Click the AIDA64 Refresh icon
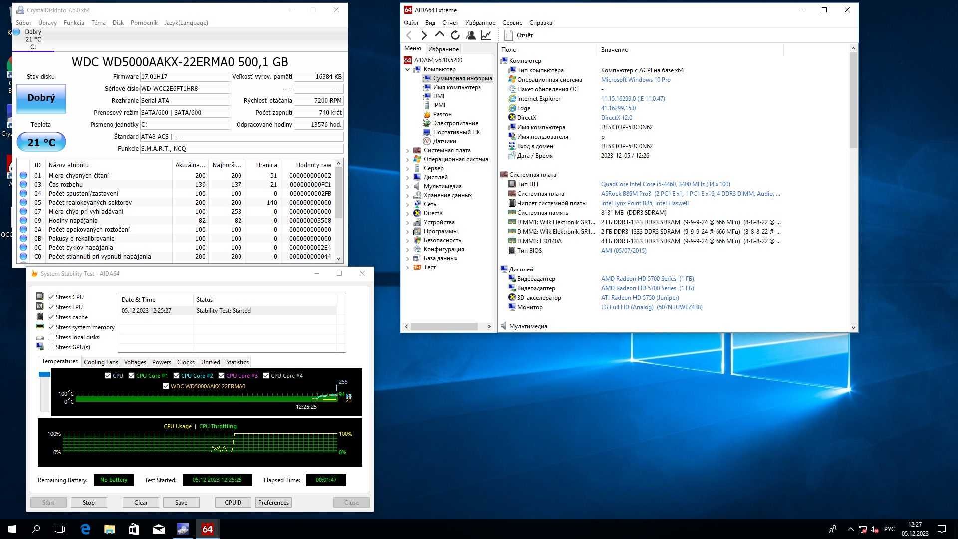This screenshot has height=539, width=958. pyautogui.click(x=455, y=35)
